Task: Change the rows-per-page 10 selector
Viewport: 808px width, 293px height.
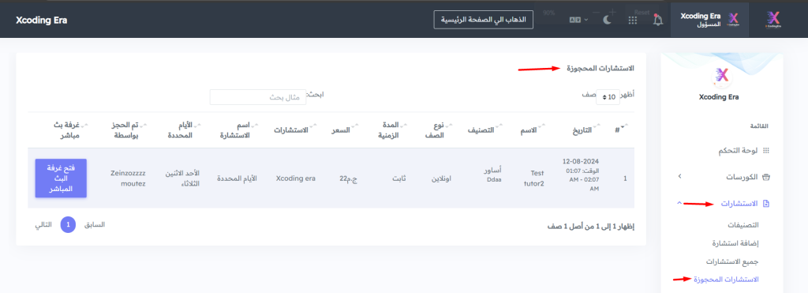Action: click(608, 96)
